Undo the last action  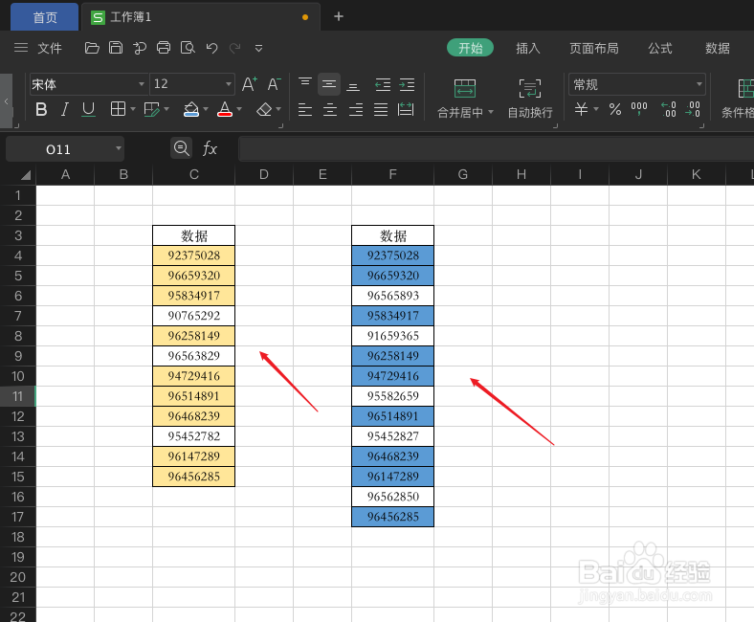click(211, 48)
